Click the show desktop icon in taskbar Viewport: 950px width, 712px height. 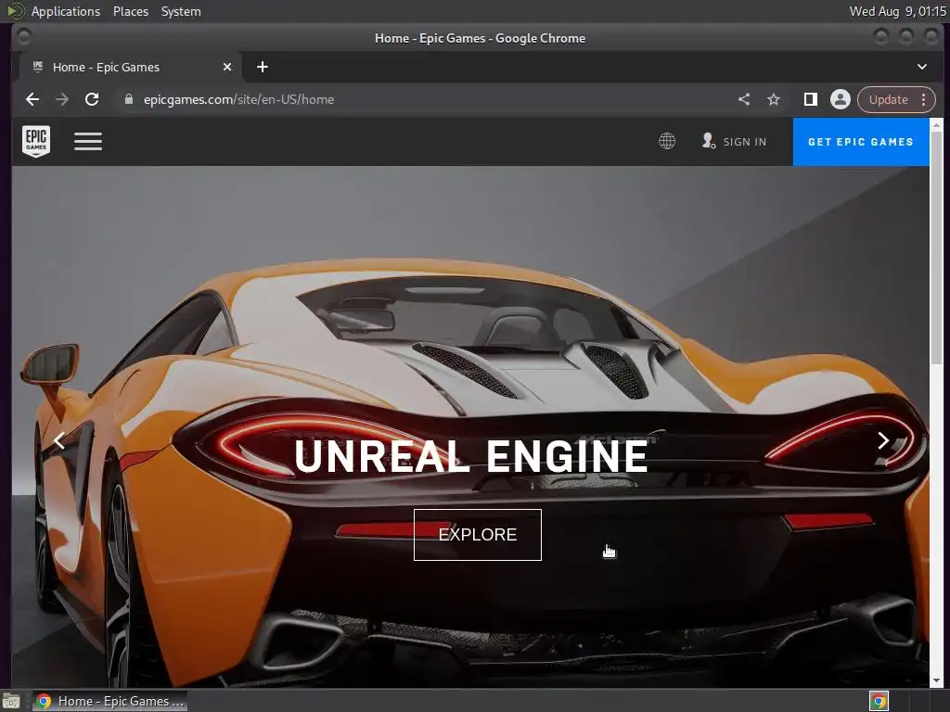tap(11, 701)
